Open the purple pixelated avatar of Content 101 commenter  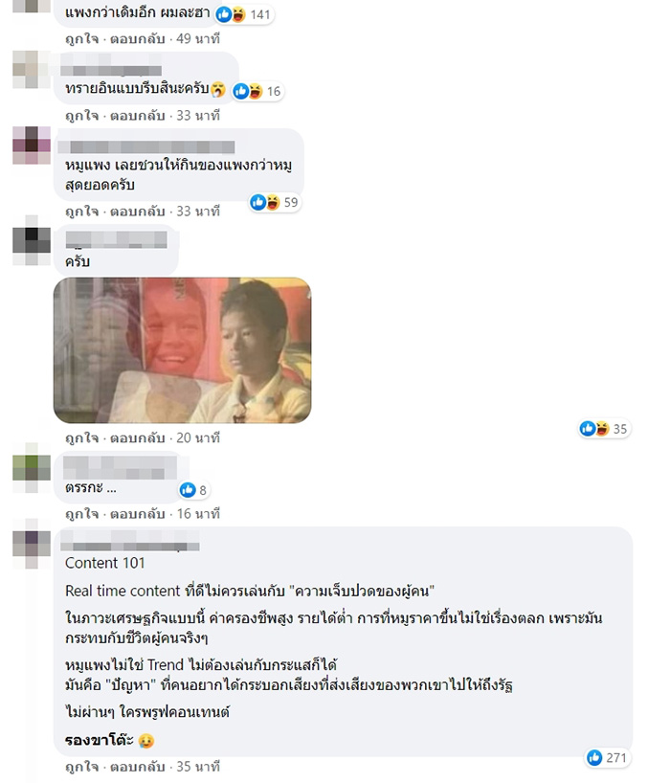(x=32, y=544)
